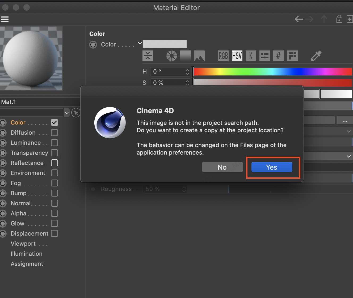
Task: Click the rainbow hue slider
Action: click(x=273, y=72)
